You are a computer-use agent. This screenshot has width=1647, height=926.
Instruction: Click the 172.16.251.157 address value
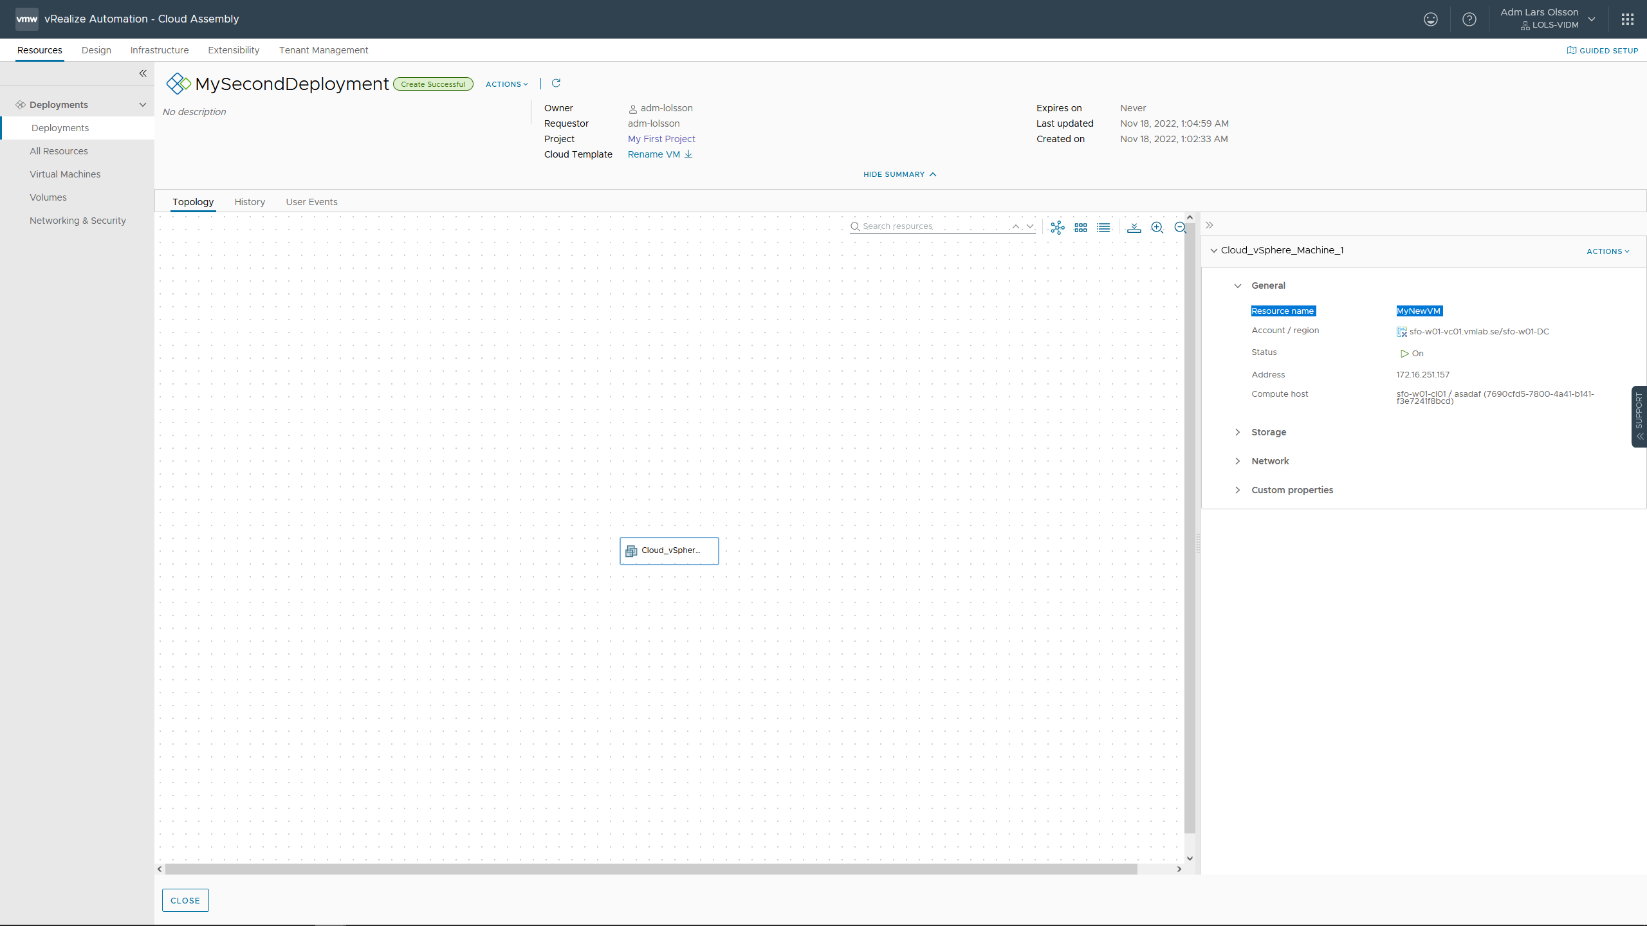tap(1422, 375)
